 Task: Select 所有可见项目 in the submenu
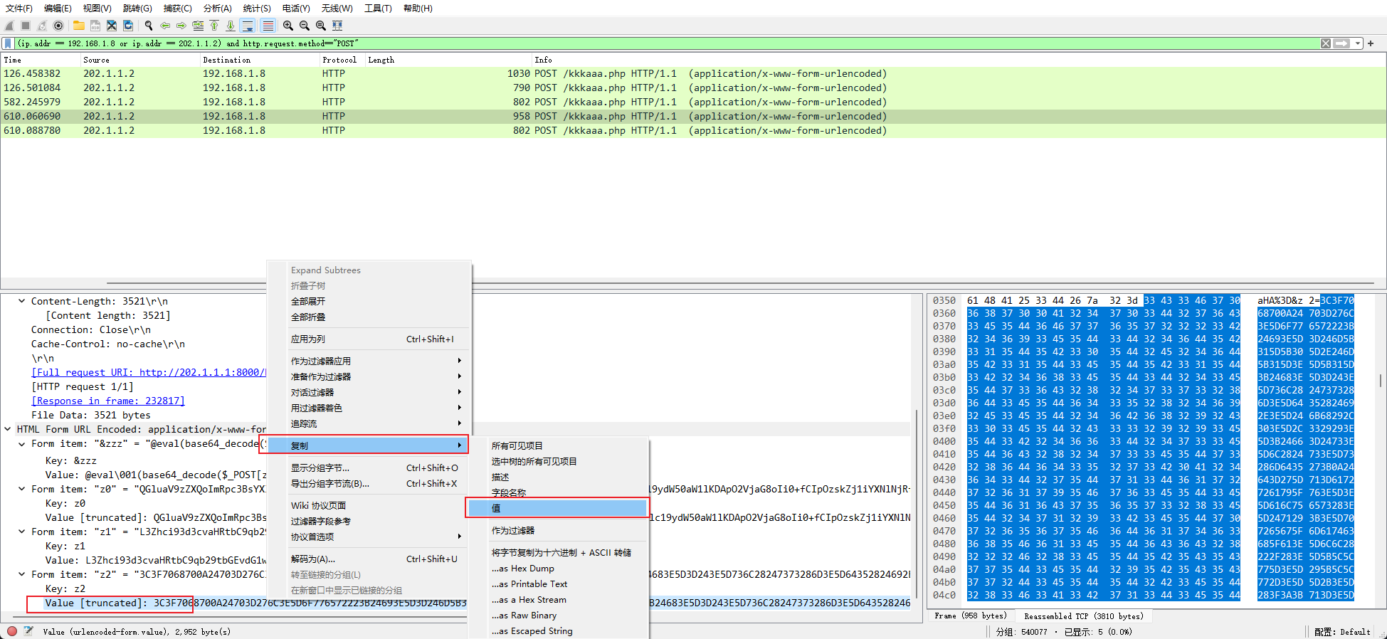[x=558, y=445]
